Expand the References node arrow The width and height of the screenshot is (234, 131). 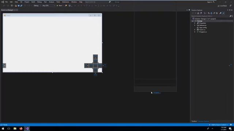pyautogui.click(x=195, y=25)
